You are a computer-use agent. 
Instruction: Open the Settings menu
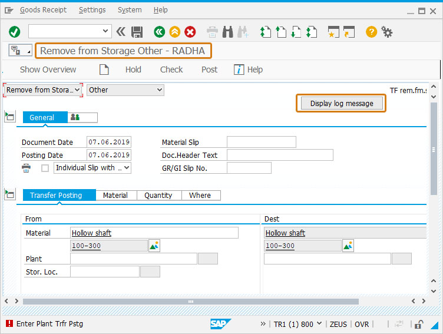click(92, 10)
